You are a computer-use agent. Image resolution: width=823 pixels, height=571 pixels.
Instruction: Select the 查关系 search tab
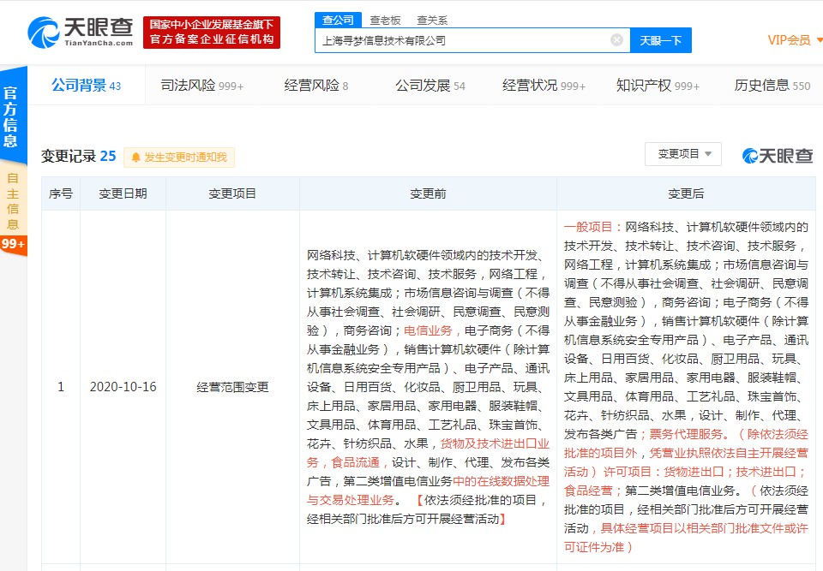432,21
